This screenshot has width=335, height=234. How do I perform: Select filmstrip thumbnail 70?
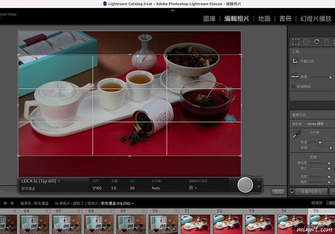pyautogui.click(x=164, y=224)
